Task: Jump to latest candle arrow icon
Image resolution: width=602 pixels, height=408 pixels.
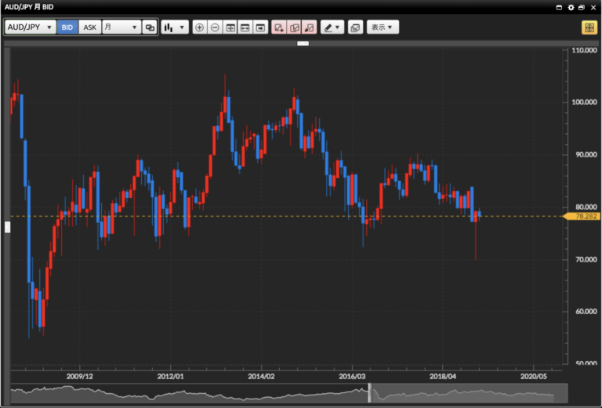Action: (260, 27)
